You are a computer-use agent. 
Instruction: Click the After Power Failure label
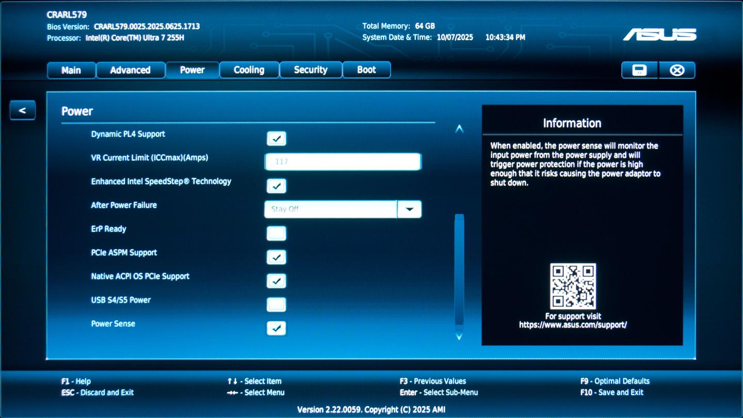124,205
